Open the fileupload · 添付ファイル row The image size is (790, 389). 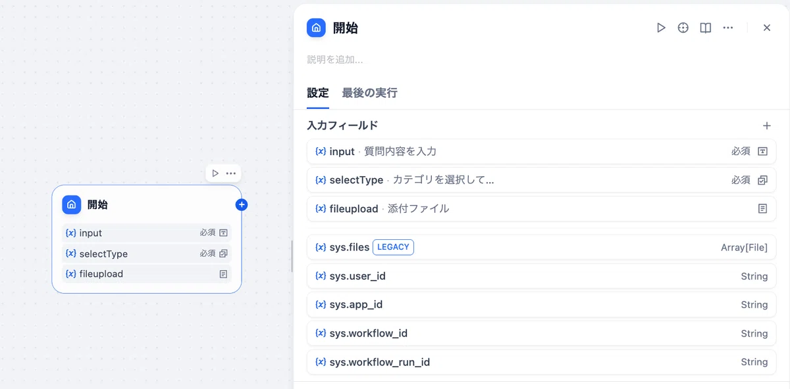(542, 209)
